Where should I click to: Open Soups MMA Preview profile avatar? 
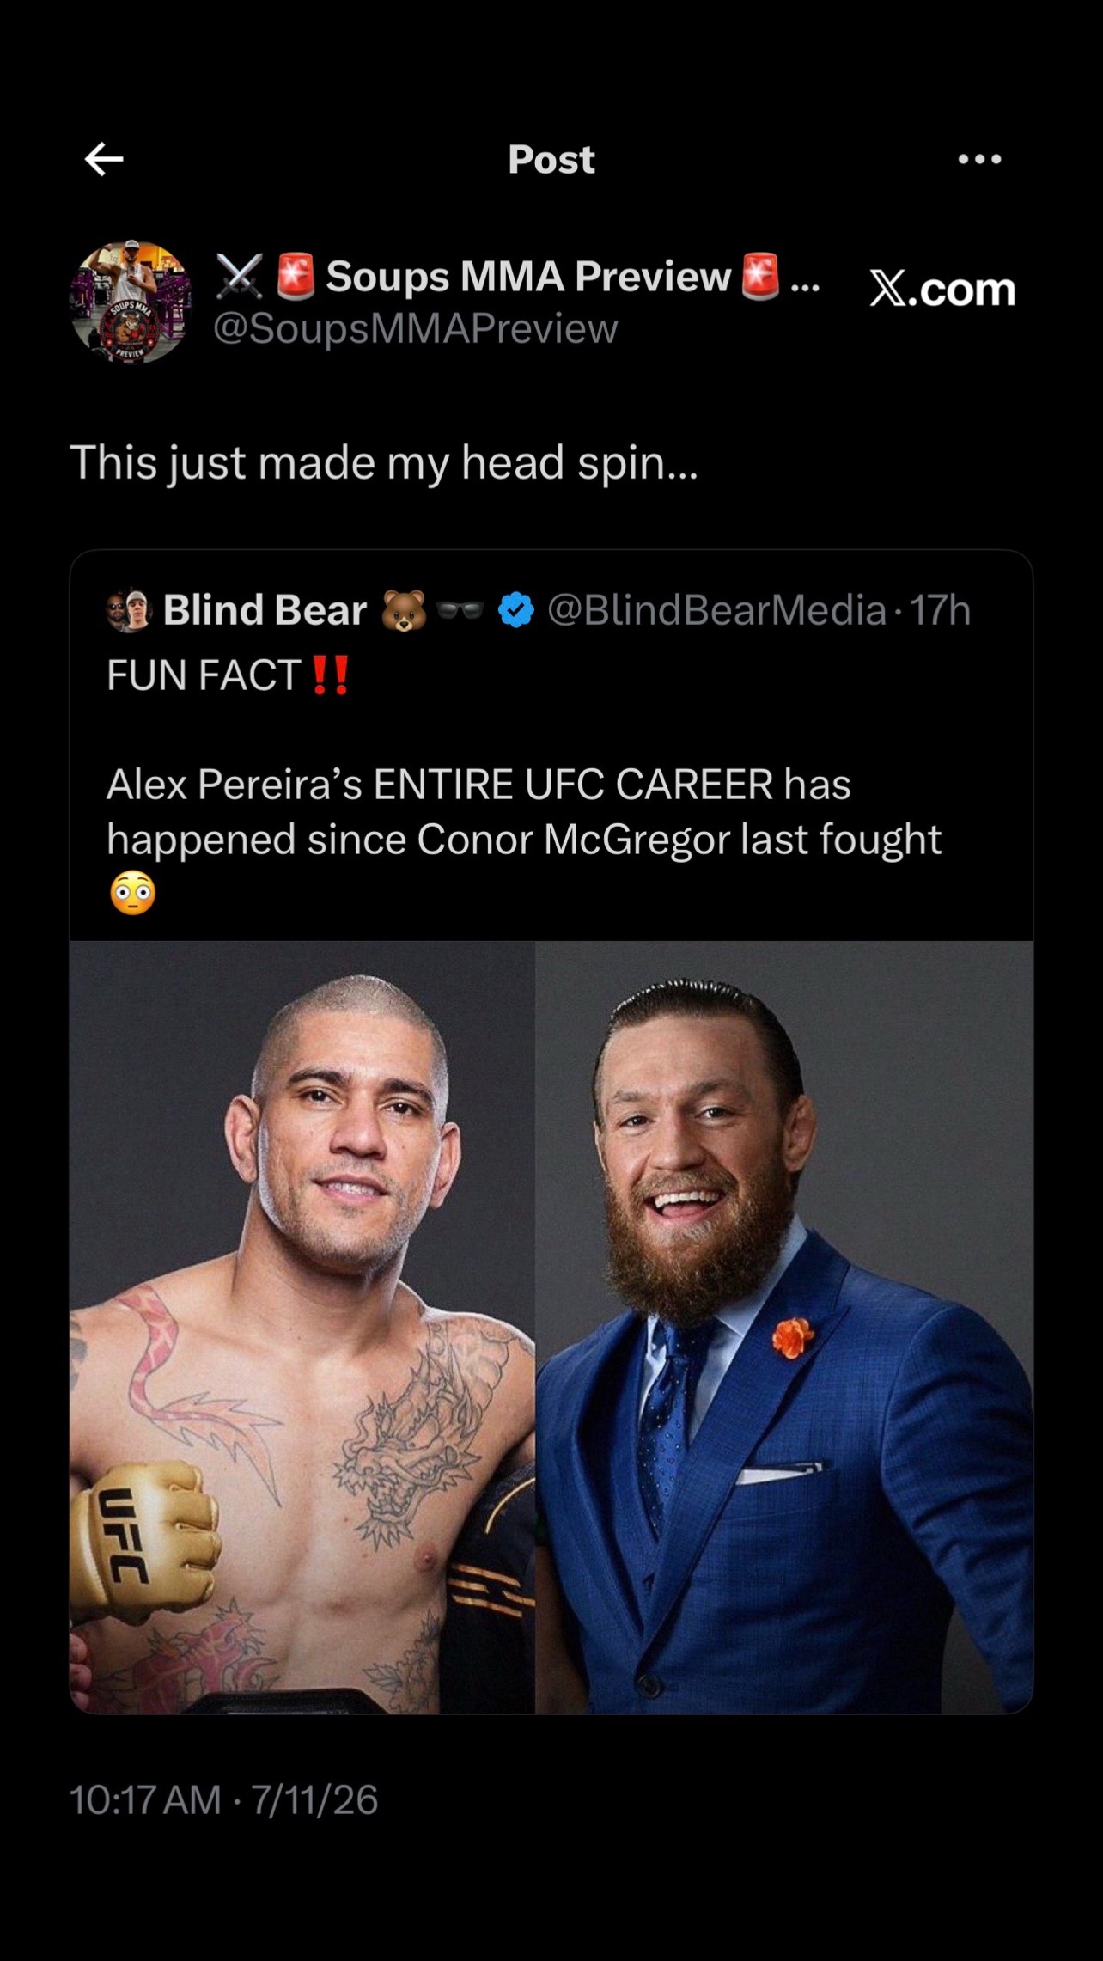pyautogui.click(x=130, y=302)
